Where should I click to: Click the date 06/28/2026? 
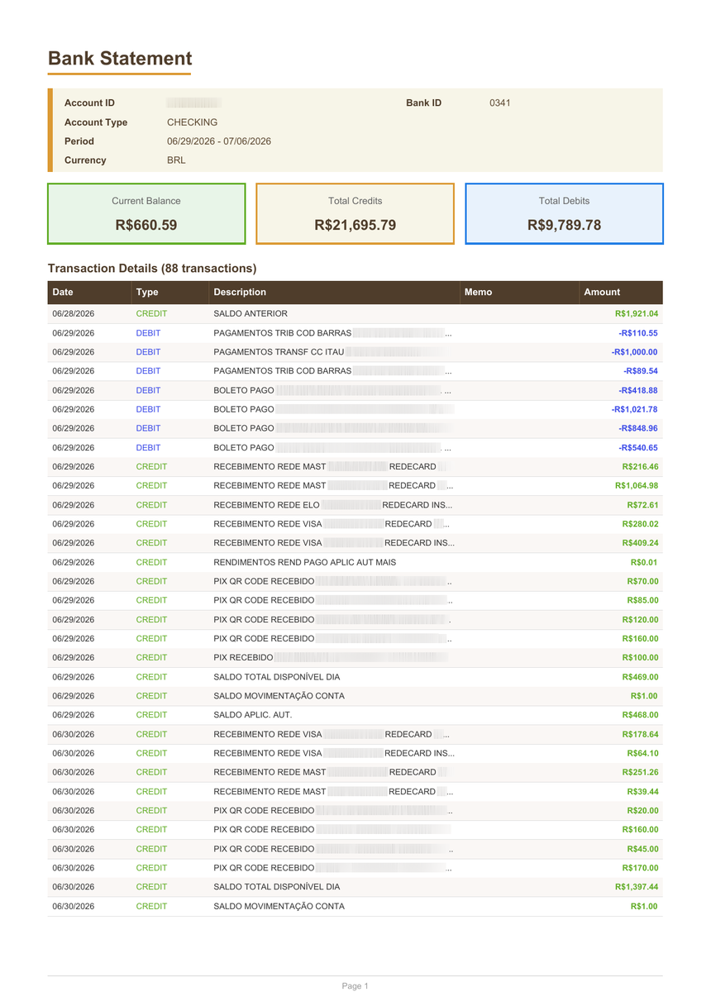pyautogui.click(x=74, y=314)
